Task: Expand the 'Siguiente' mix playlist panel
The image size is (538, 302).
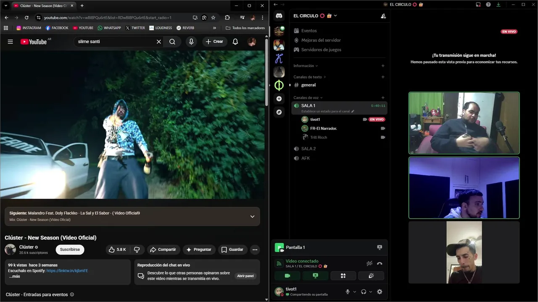Action: (252, 216)
